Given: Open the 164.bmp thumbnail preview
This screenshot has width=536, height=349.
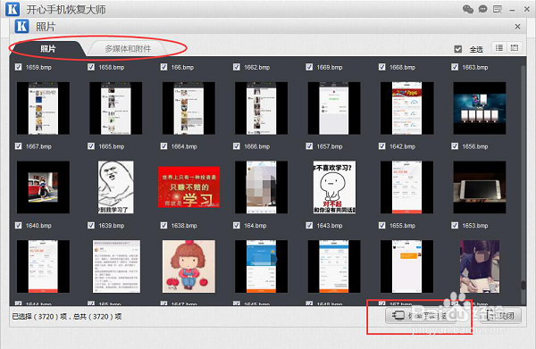Looking at the screenshot, I should (261, 266).
